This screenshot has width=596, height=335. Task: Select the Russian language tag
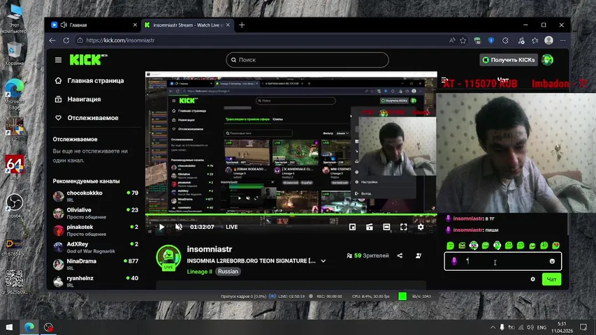[228, 271]
